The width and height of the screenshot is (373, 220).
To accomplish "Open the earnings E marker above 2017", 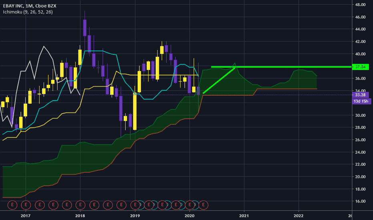I will [26, 205].
